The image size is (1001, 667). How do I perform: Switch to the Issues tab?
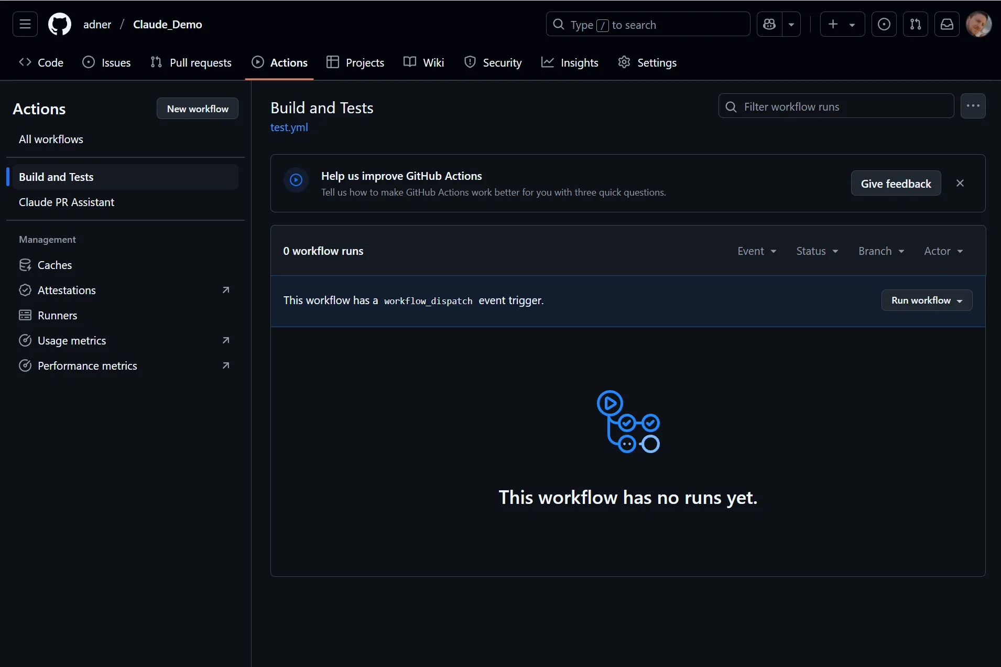click(107, 62)
